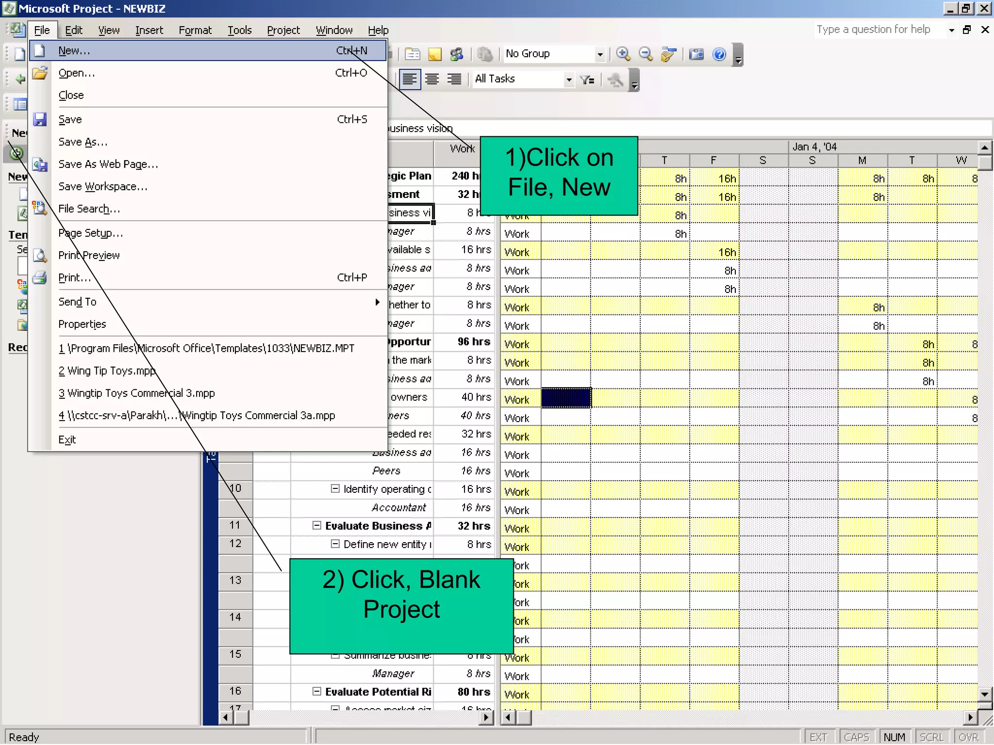
Task: Click the Align Right formatting icon
Action: (x=454, y=79)
